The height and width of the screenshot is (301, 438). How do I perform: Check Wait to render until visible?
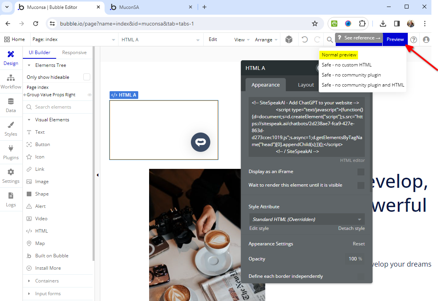(361, 185)
